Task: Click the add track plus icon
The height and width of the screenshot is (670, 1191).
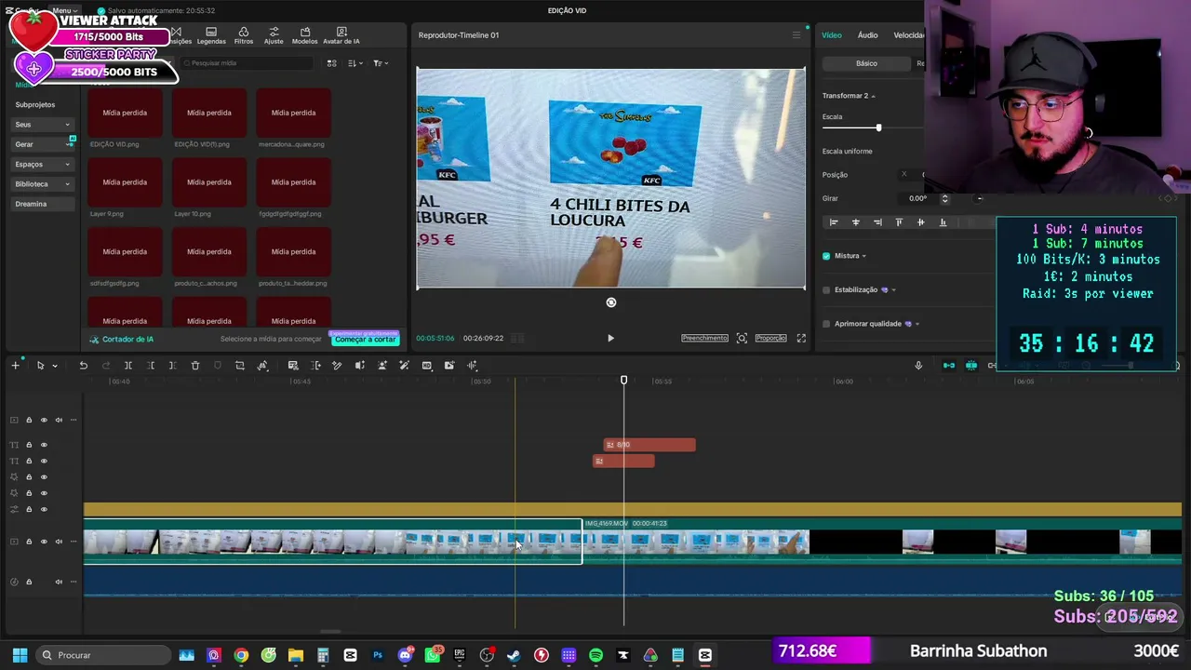Action: [x=15, y=366]
